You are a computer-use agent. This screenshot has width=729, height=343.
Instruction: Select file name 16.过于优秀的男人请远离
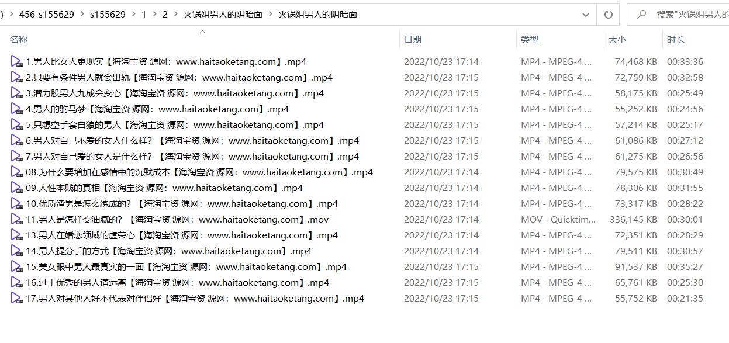point(178,282)
